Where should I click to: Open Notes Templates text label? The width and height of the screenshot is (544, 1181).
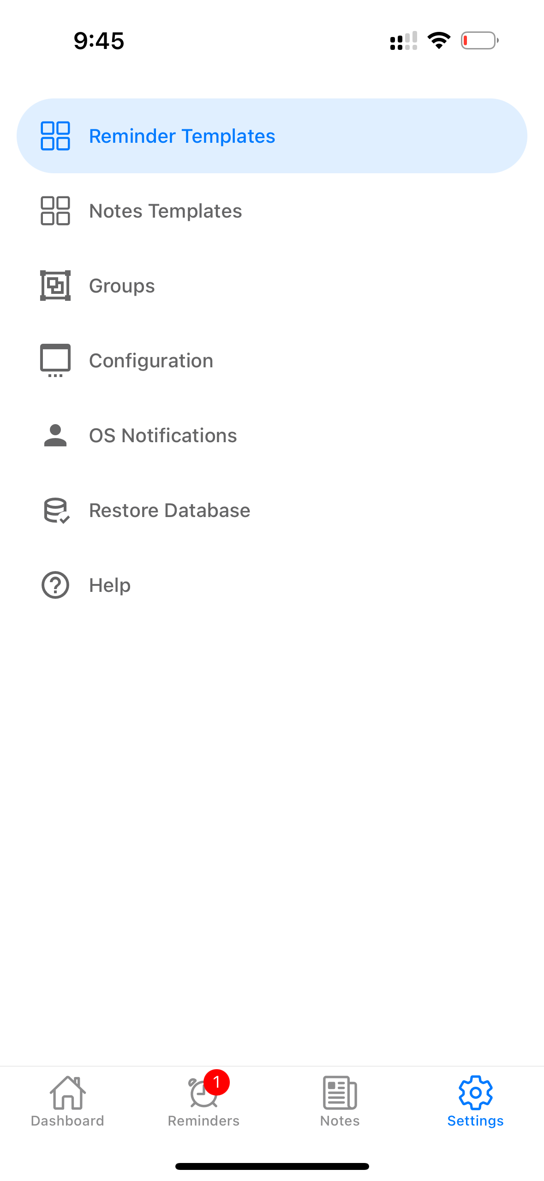[x=165, y=211]
